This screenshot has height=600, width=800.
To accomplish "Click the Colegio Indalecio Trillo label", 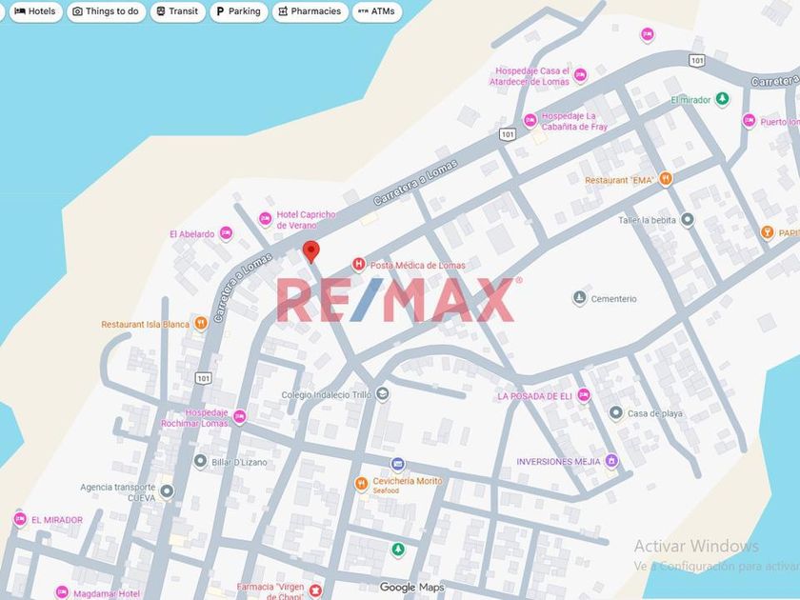I will (327, 395).
